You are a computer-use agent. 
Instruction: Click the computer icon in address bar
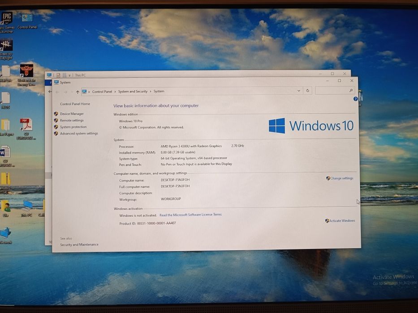84,92
